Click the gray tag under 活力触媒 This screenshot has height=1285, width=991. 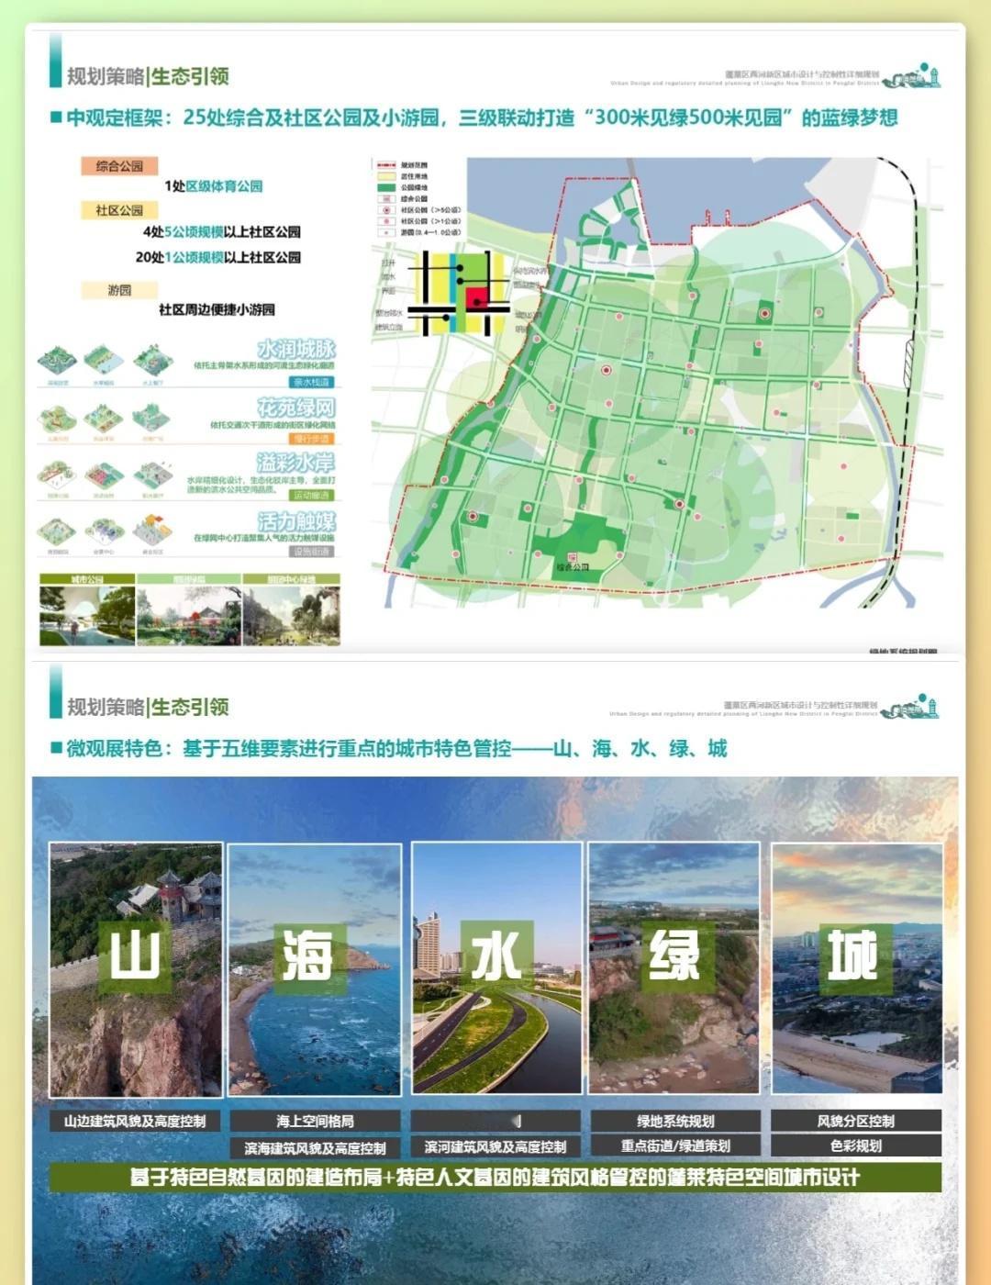pos(312,552)
